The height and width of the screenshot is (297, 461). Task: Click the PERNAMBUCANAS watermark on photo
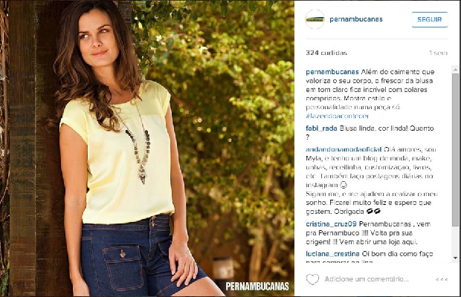tap(257, 286)
